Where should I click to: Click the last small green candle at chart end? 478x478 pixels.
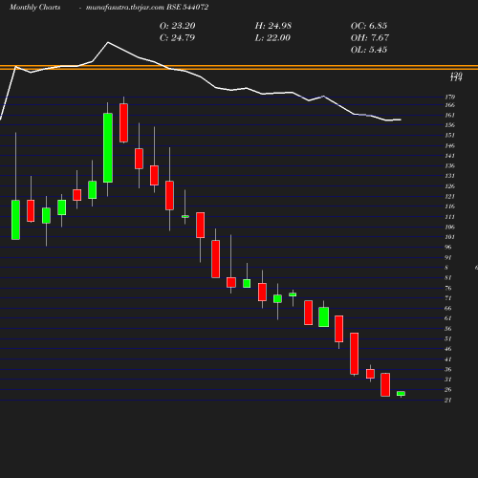(x=401, y=394)
